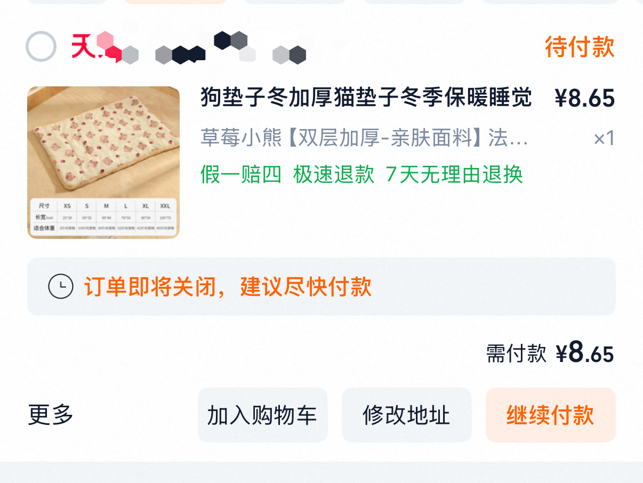Tap the 订单即将关闭 payment reminder text
Screen dimensions: 643x483
pyautogui.click(x=228, y=287)
